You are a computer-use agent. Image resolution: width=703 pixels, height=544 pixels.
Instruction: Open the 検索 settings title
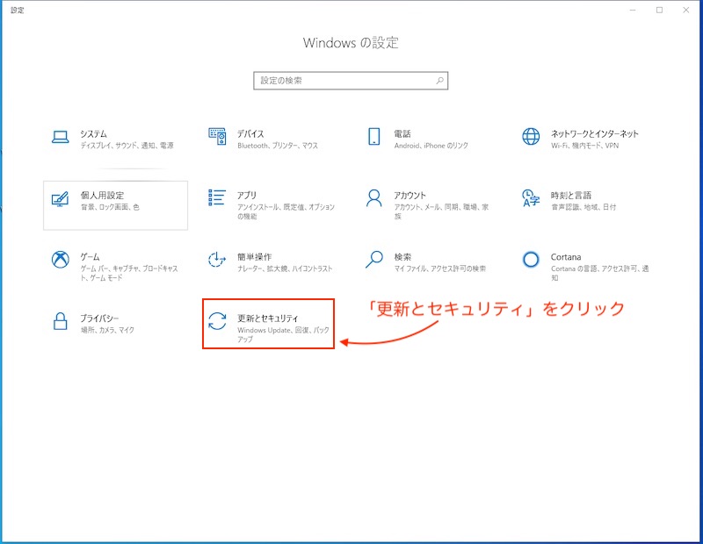402,257
